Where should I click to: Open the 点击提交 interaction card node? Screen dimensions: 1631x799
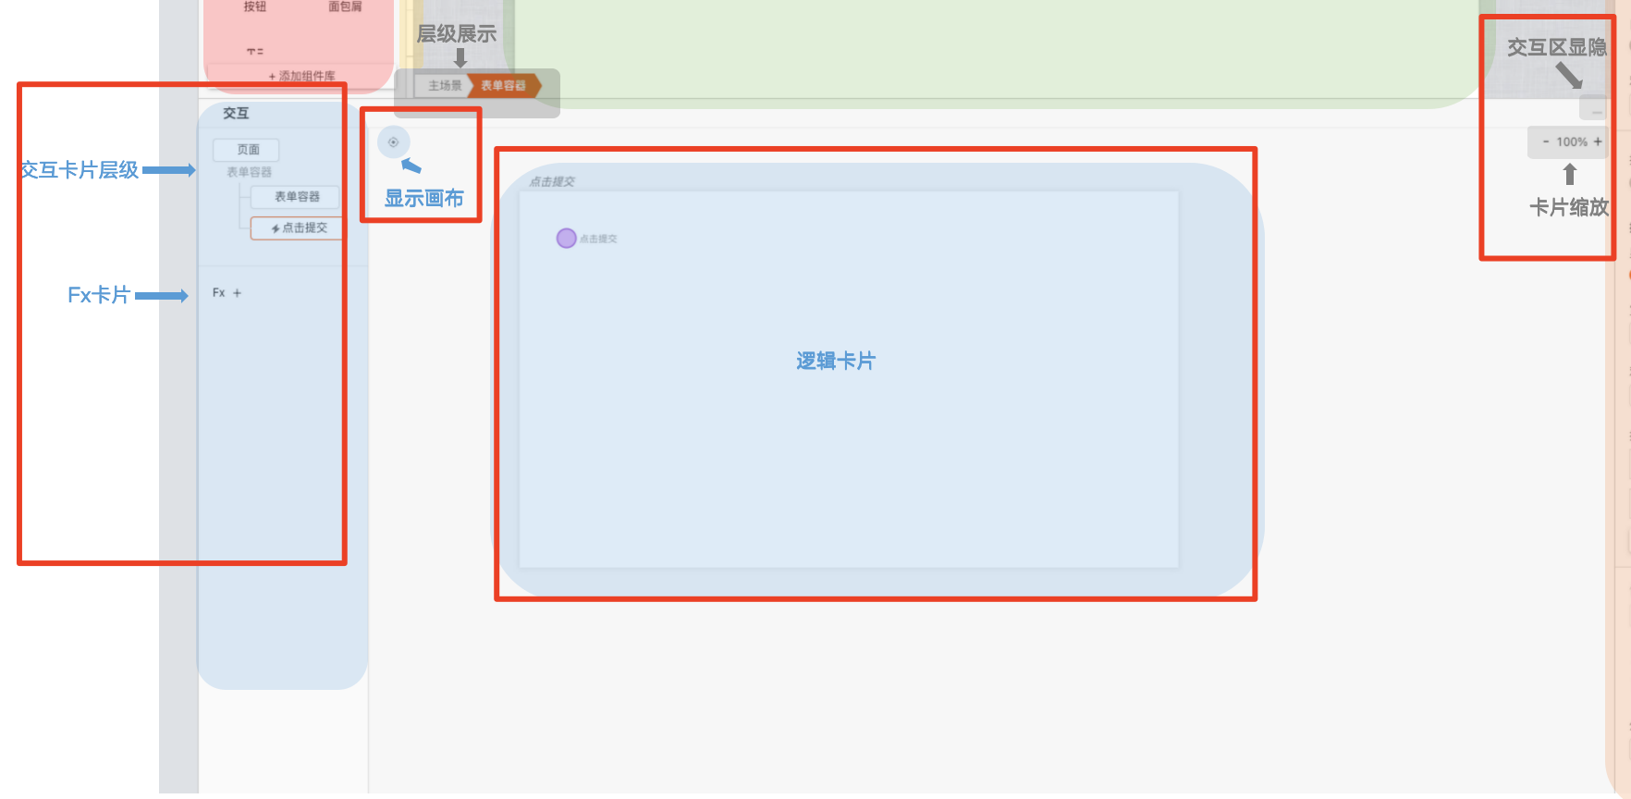pyautogui.click(x=298, y=228)
